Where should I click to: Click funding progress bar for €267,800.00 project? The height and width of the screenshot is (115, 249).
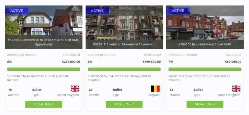44,69
